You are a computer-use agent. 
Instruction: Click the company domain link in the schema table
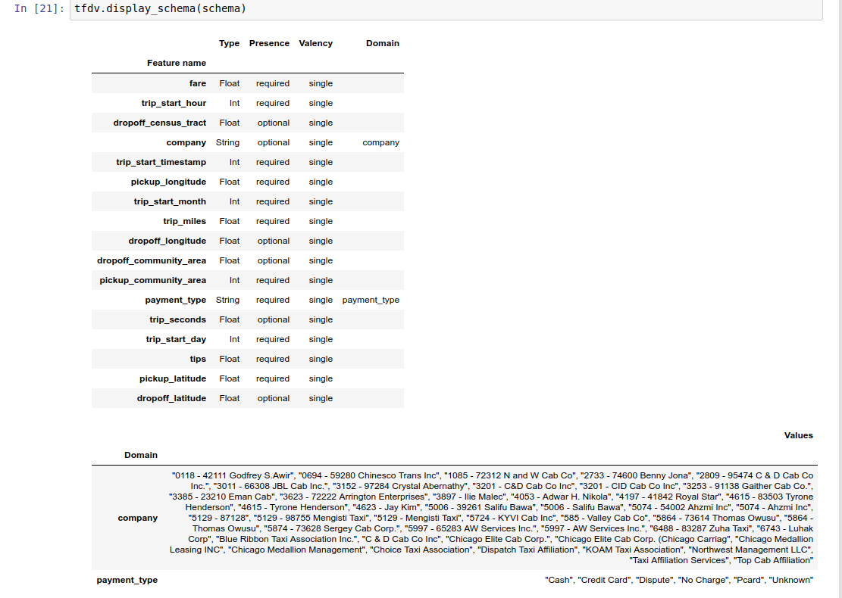coord(380,142)
